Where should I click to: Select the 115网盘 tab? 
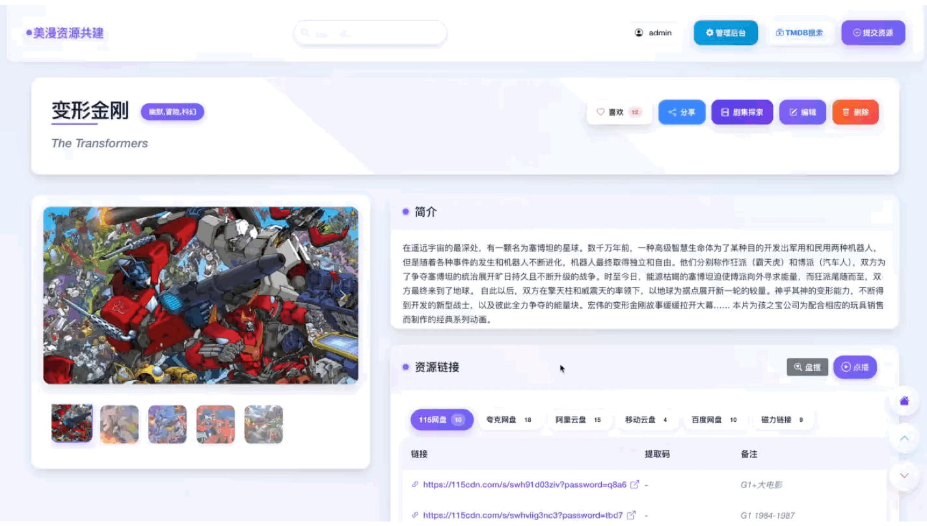442,420
